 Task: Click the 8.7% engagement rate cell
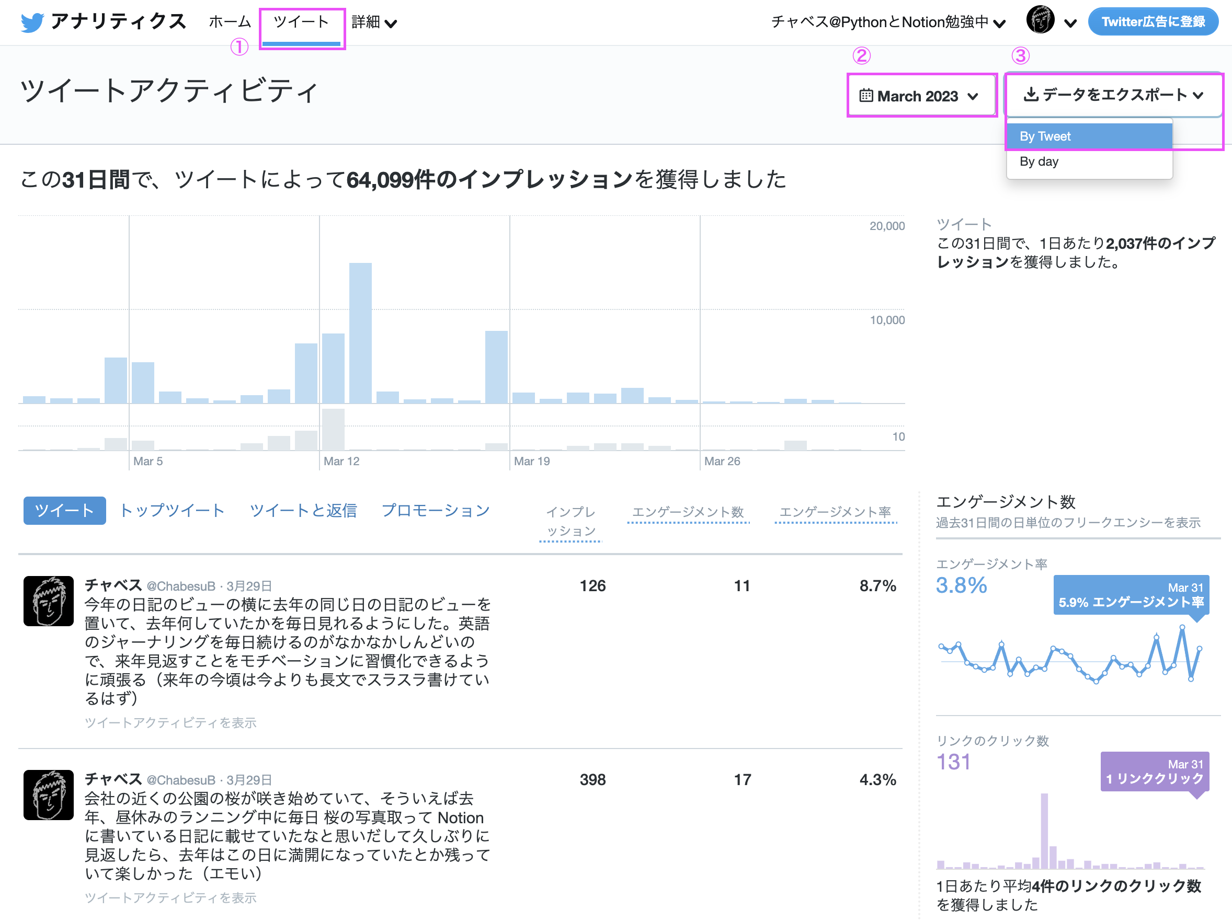point(878,586)
